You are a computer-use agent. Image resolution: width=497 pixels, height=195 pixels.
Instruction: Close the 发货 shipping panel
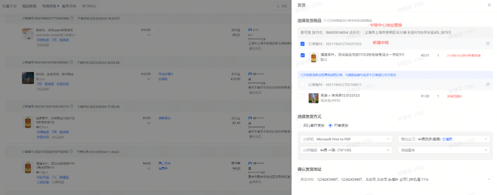[489, 5]
